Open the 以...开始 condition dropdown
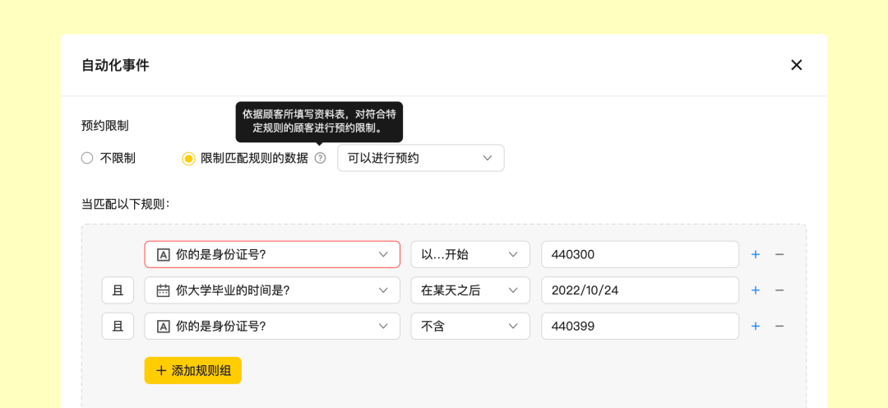Viewport: 888px width, 408px height. coord(470,254)
